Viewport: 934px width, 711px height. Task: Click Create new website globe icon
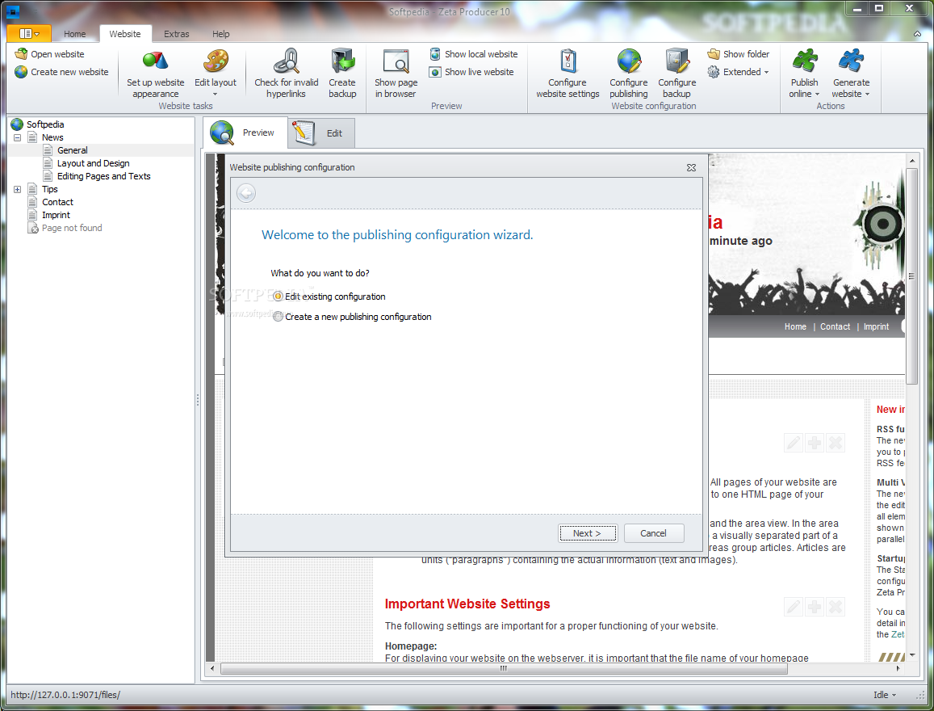click(x=22, y=72)
